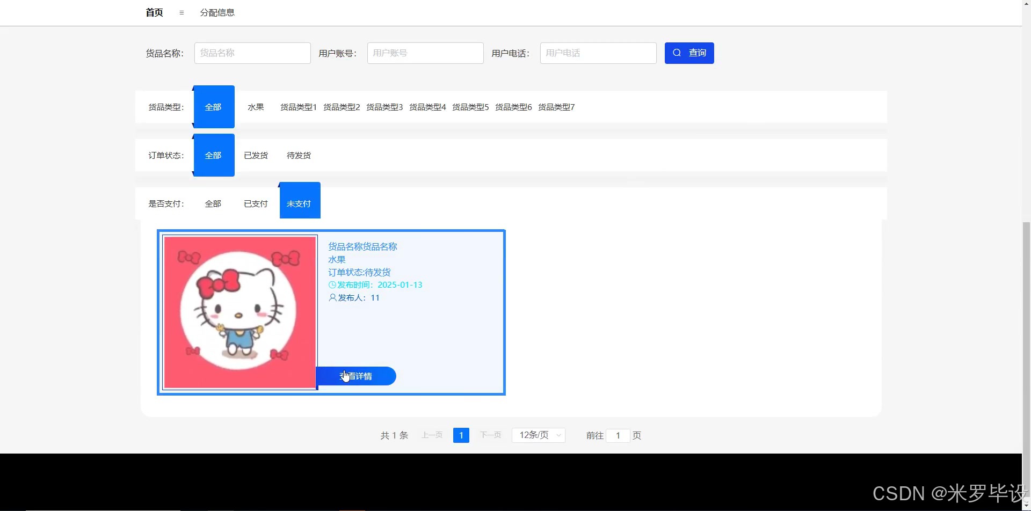Filter orders by 已发货 status

256,155
